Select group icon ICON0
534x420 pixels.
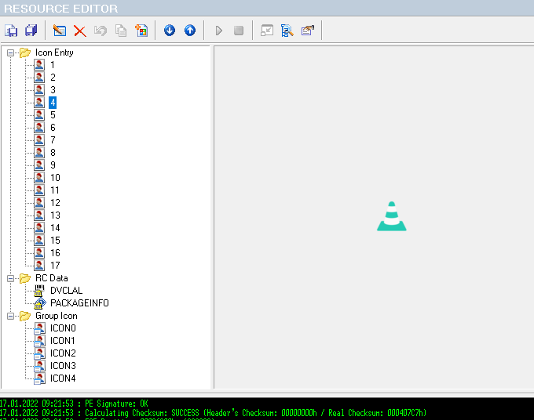click(x=63, y=328)
